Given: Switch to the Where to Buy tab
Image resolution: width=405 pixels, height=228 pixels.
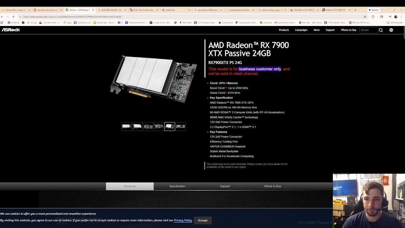Looking at the screenshot, I should [272, 186].
